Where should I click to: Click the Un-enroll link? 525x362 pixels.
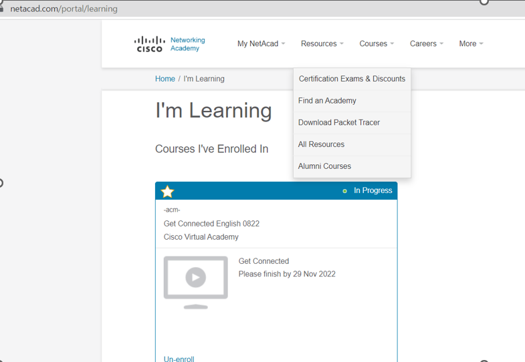pyautogui.click(x=179, y=359)
